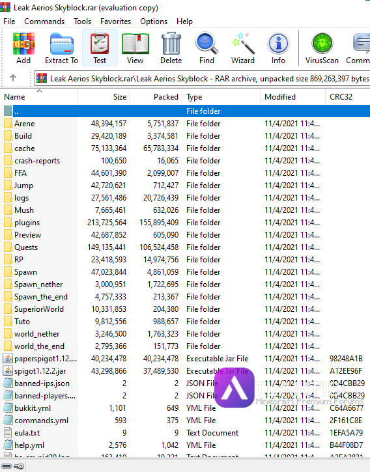Select spigot1.12.2.jar file icon
The width and height of the screenshot is (370, 472).
(x=8, y=371)
